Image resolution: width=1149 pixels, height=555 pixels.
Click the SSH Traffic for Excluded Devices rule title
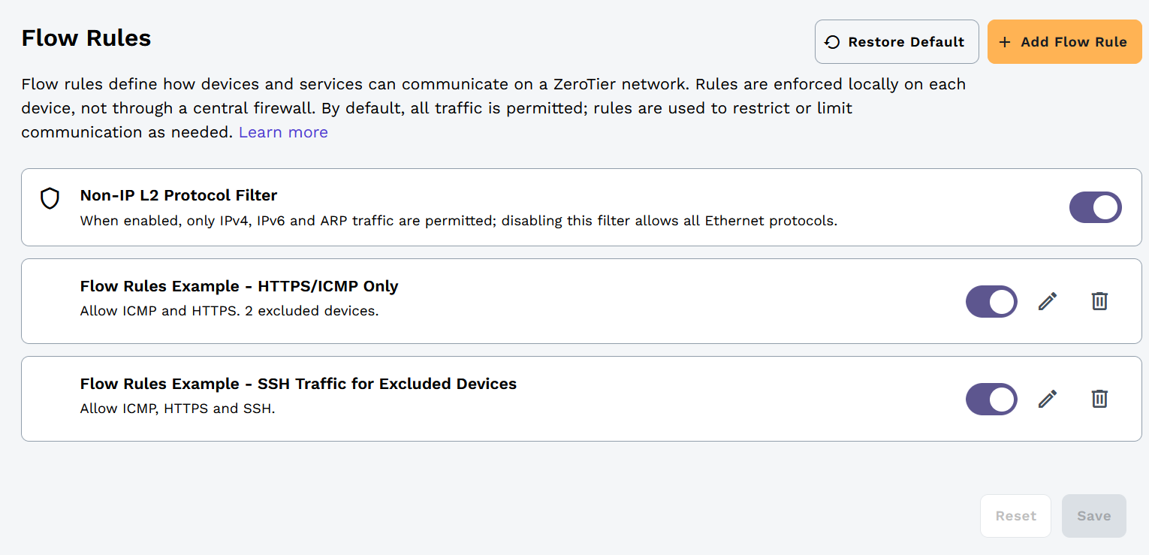click(298, 384)
